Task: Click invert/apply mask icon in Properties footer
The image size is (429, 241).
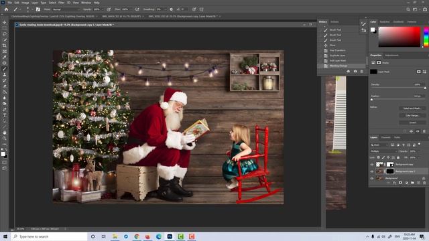Action: pos(411,131)
